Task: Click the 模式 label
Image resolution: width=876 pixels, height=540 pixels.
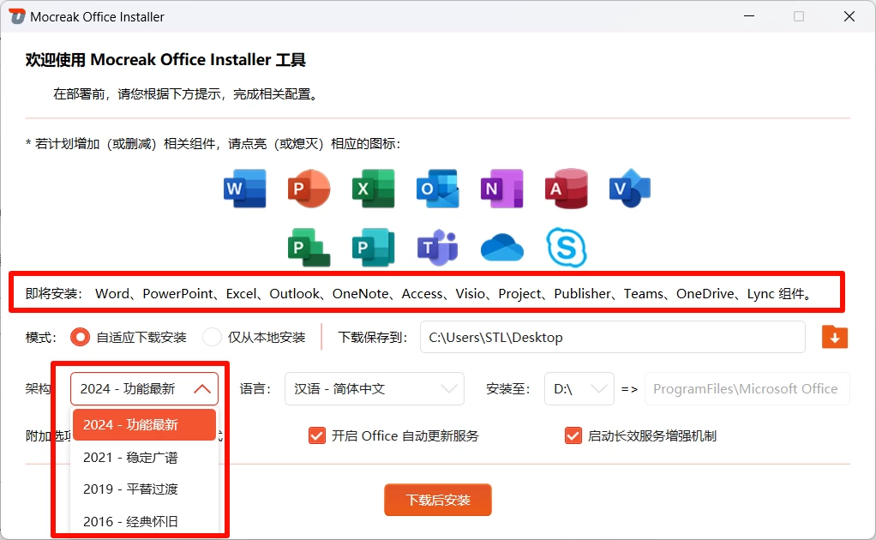Action: pyautogui.click(x=41, y=338)
